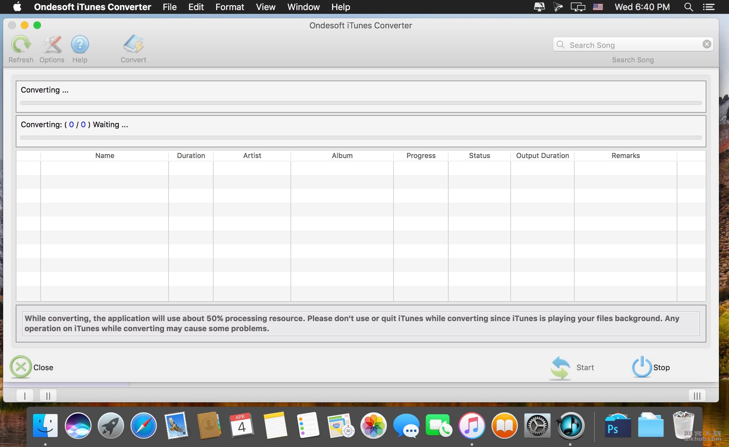
Task: Open Calendar from the Dock
Action: (x=242, y=426)
